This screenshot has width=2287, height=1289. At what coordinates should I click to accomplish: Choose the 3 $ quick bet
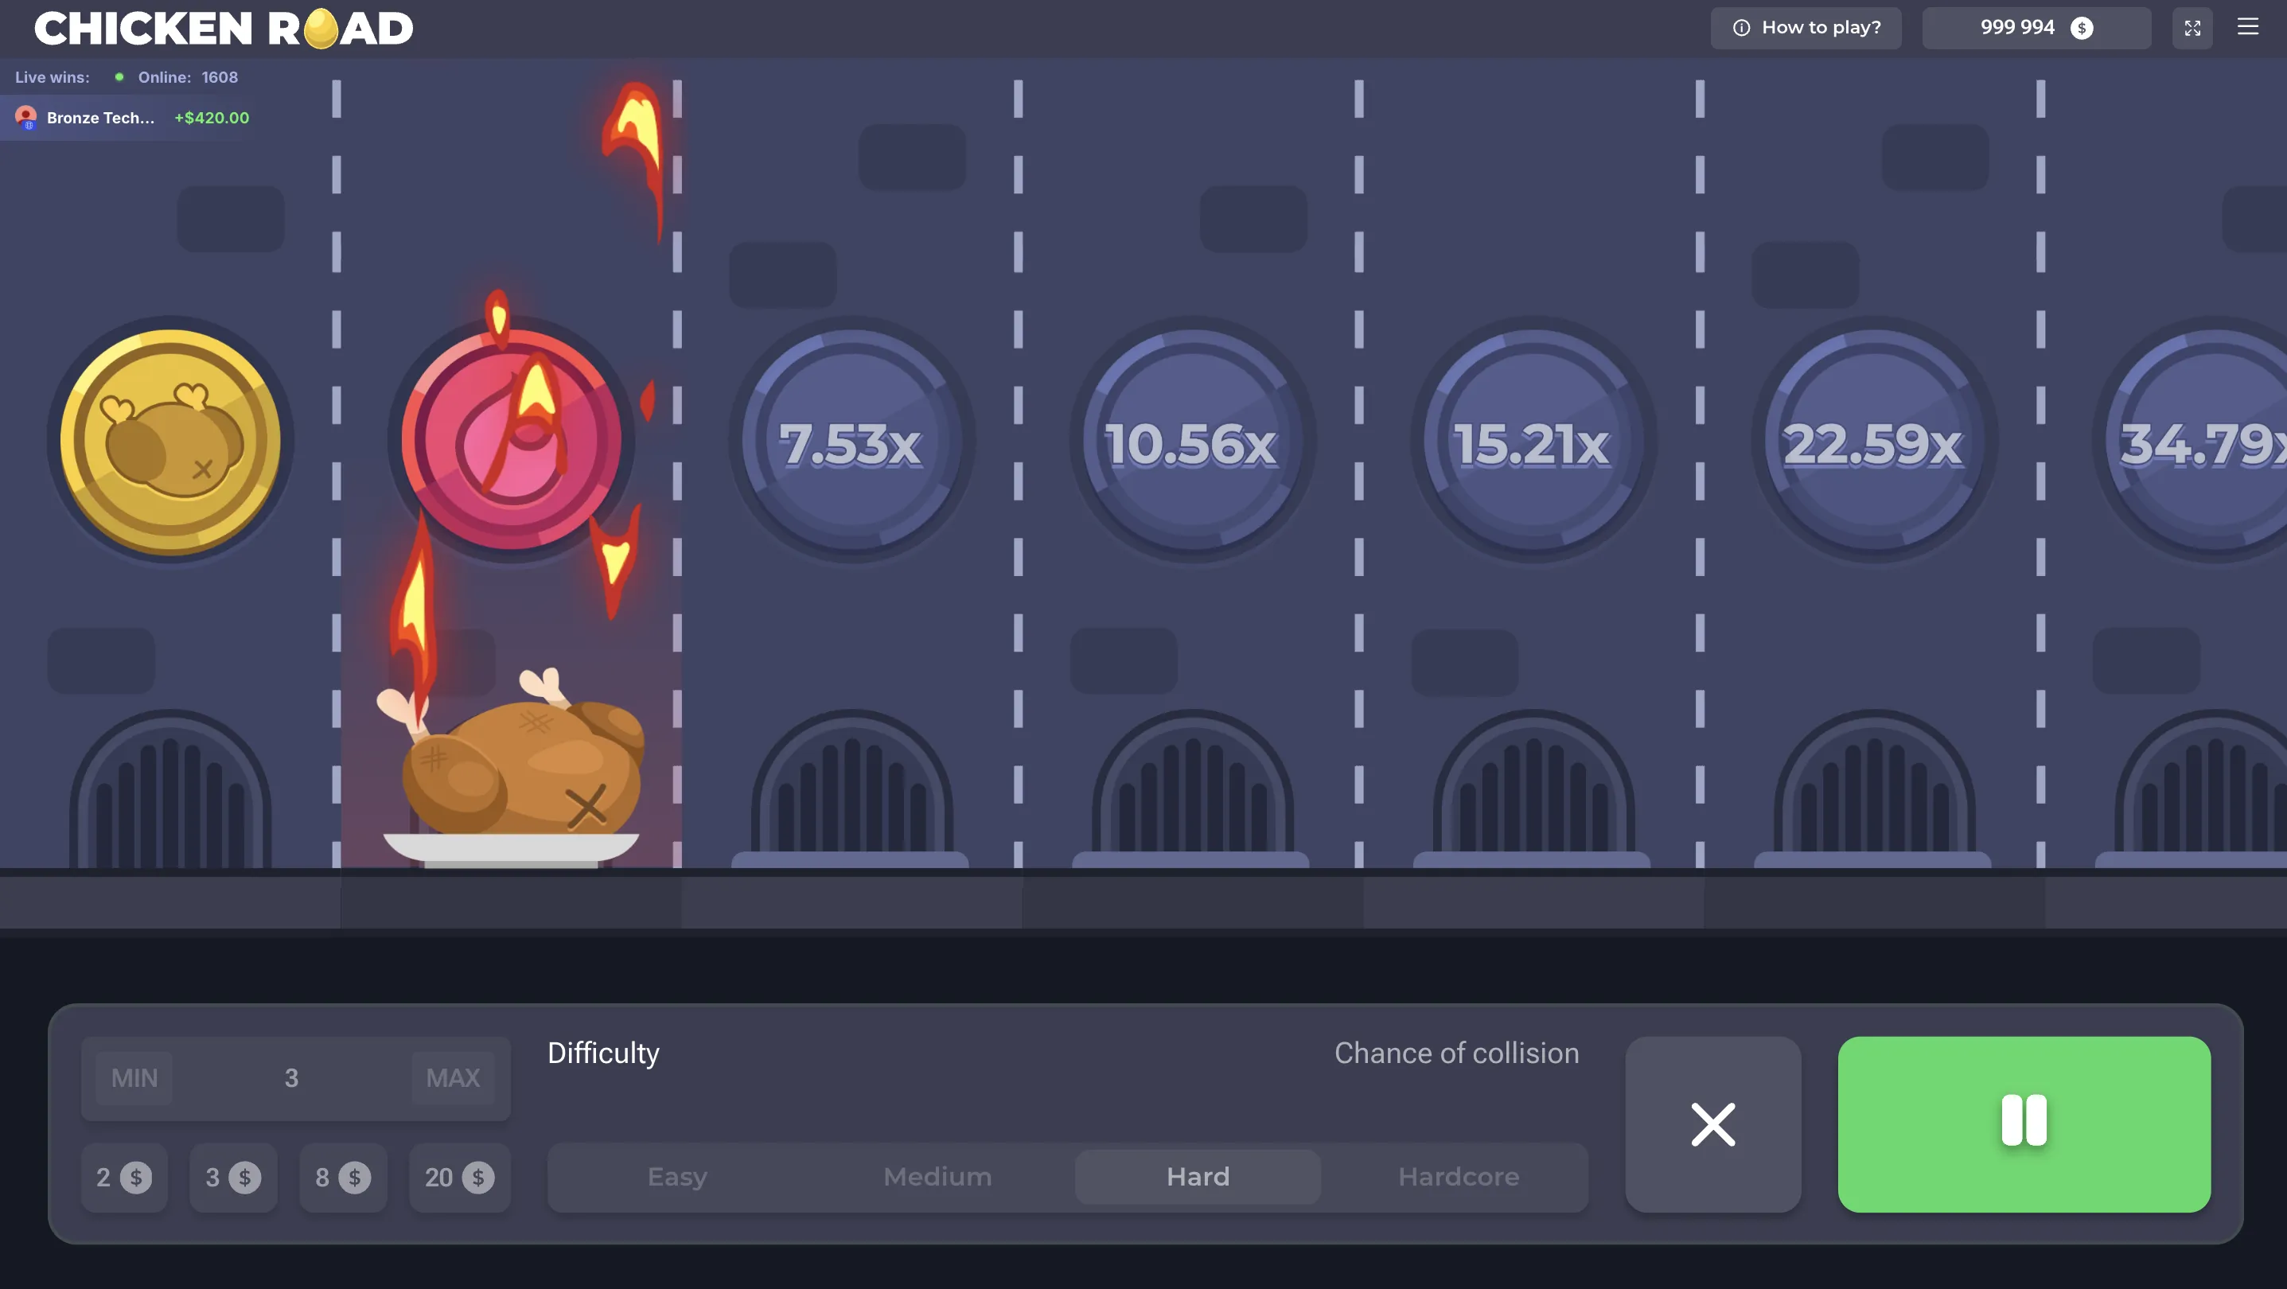233,1177
